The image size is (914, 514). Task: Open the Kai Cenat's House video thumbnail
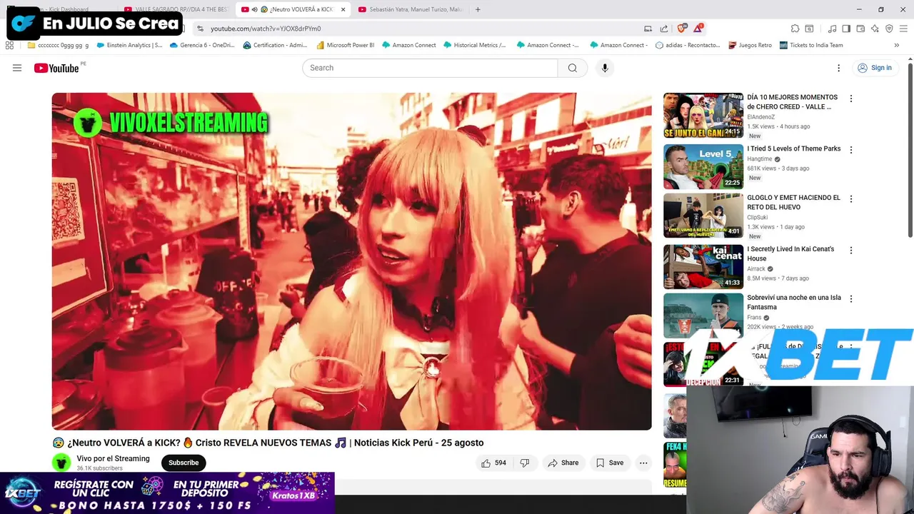[x=703, y=267]
